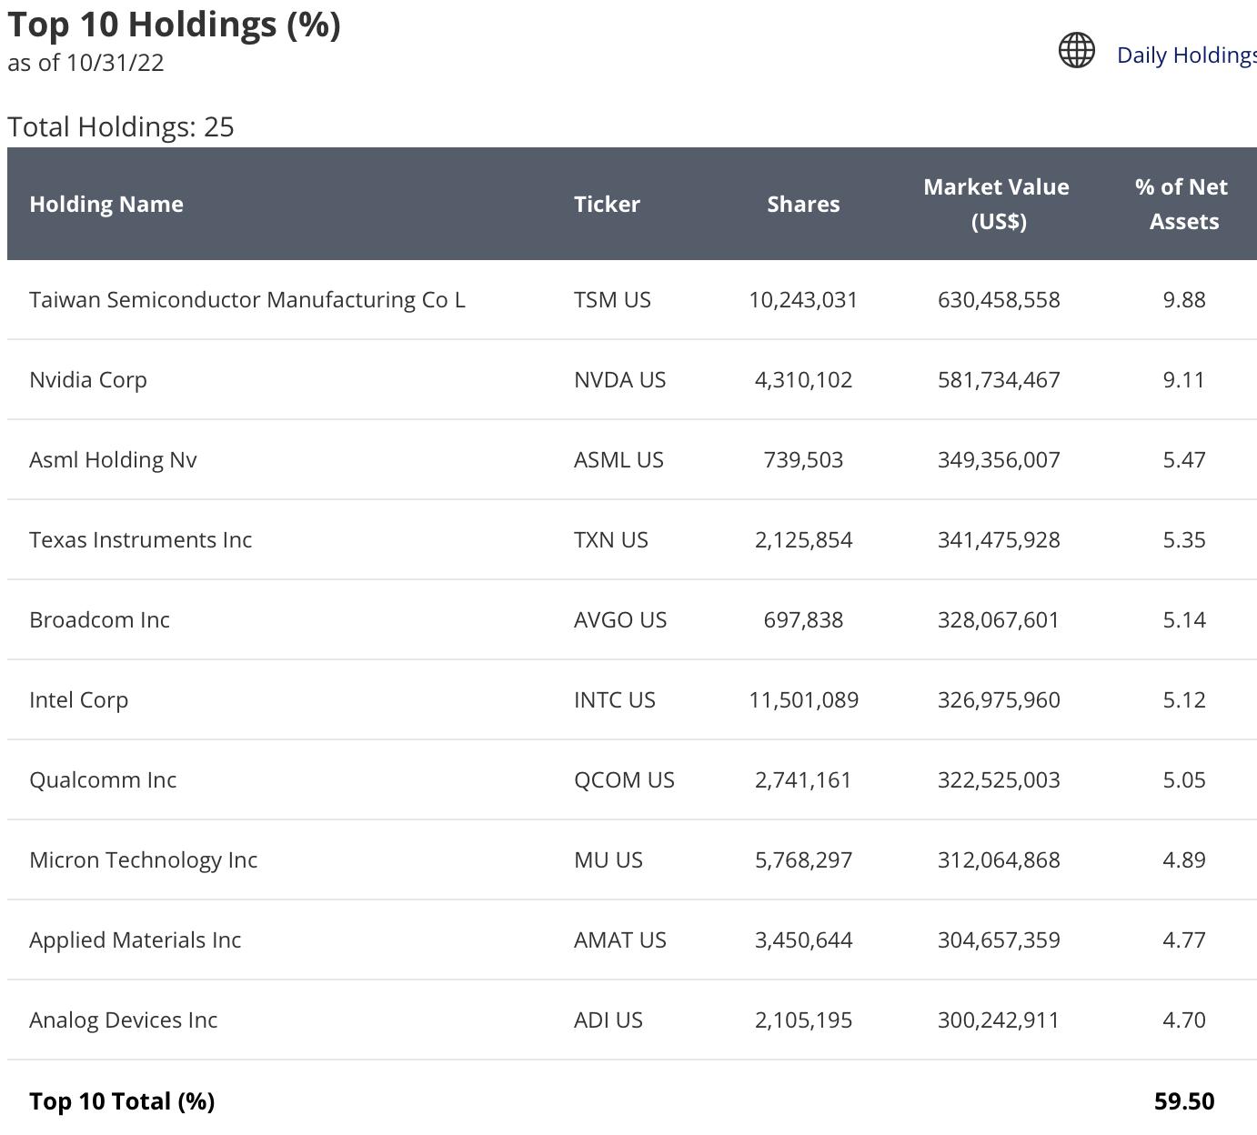
Task: Select the Broadcom Inc holding name
Action: coord(99,620)
